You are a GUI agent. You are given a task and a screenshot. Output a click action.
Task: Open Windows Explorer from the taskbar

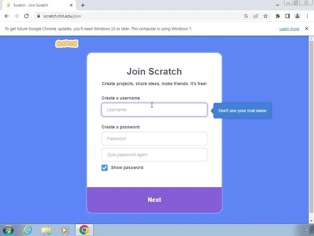click(46, 230)
